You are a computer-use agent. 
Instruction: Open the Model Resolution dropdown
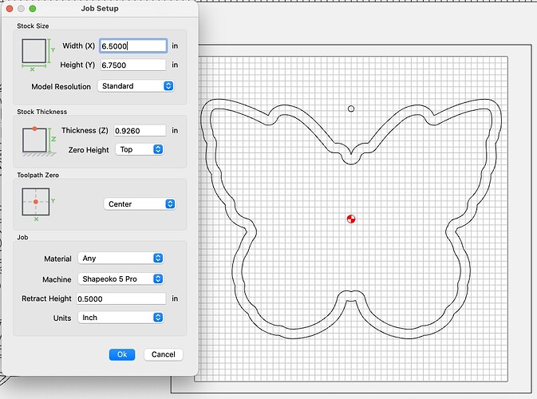[136, 86]
